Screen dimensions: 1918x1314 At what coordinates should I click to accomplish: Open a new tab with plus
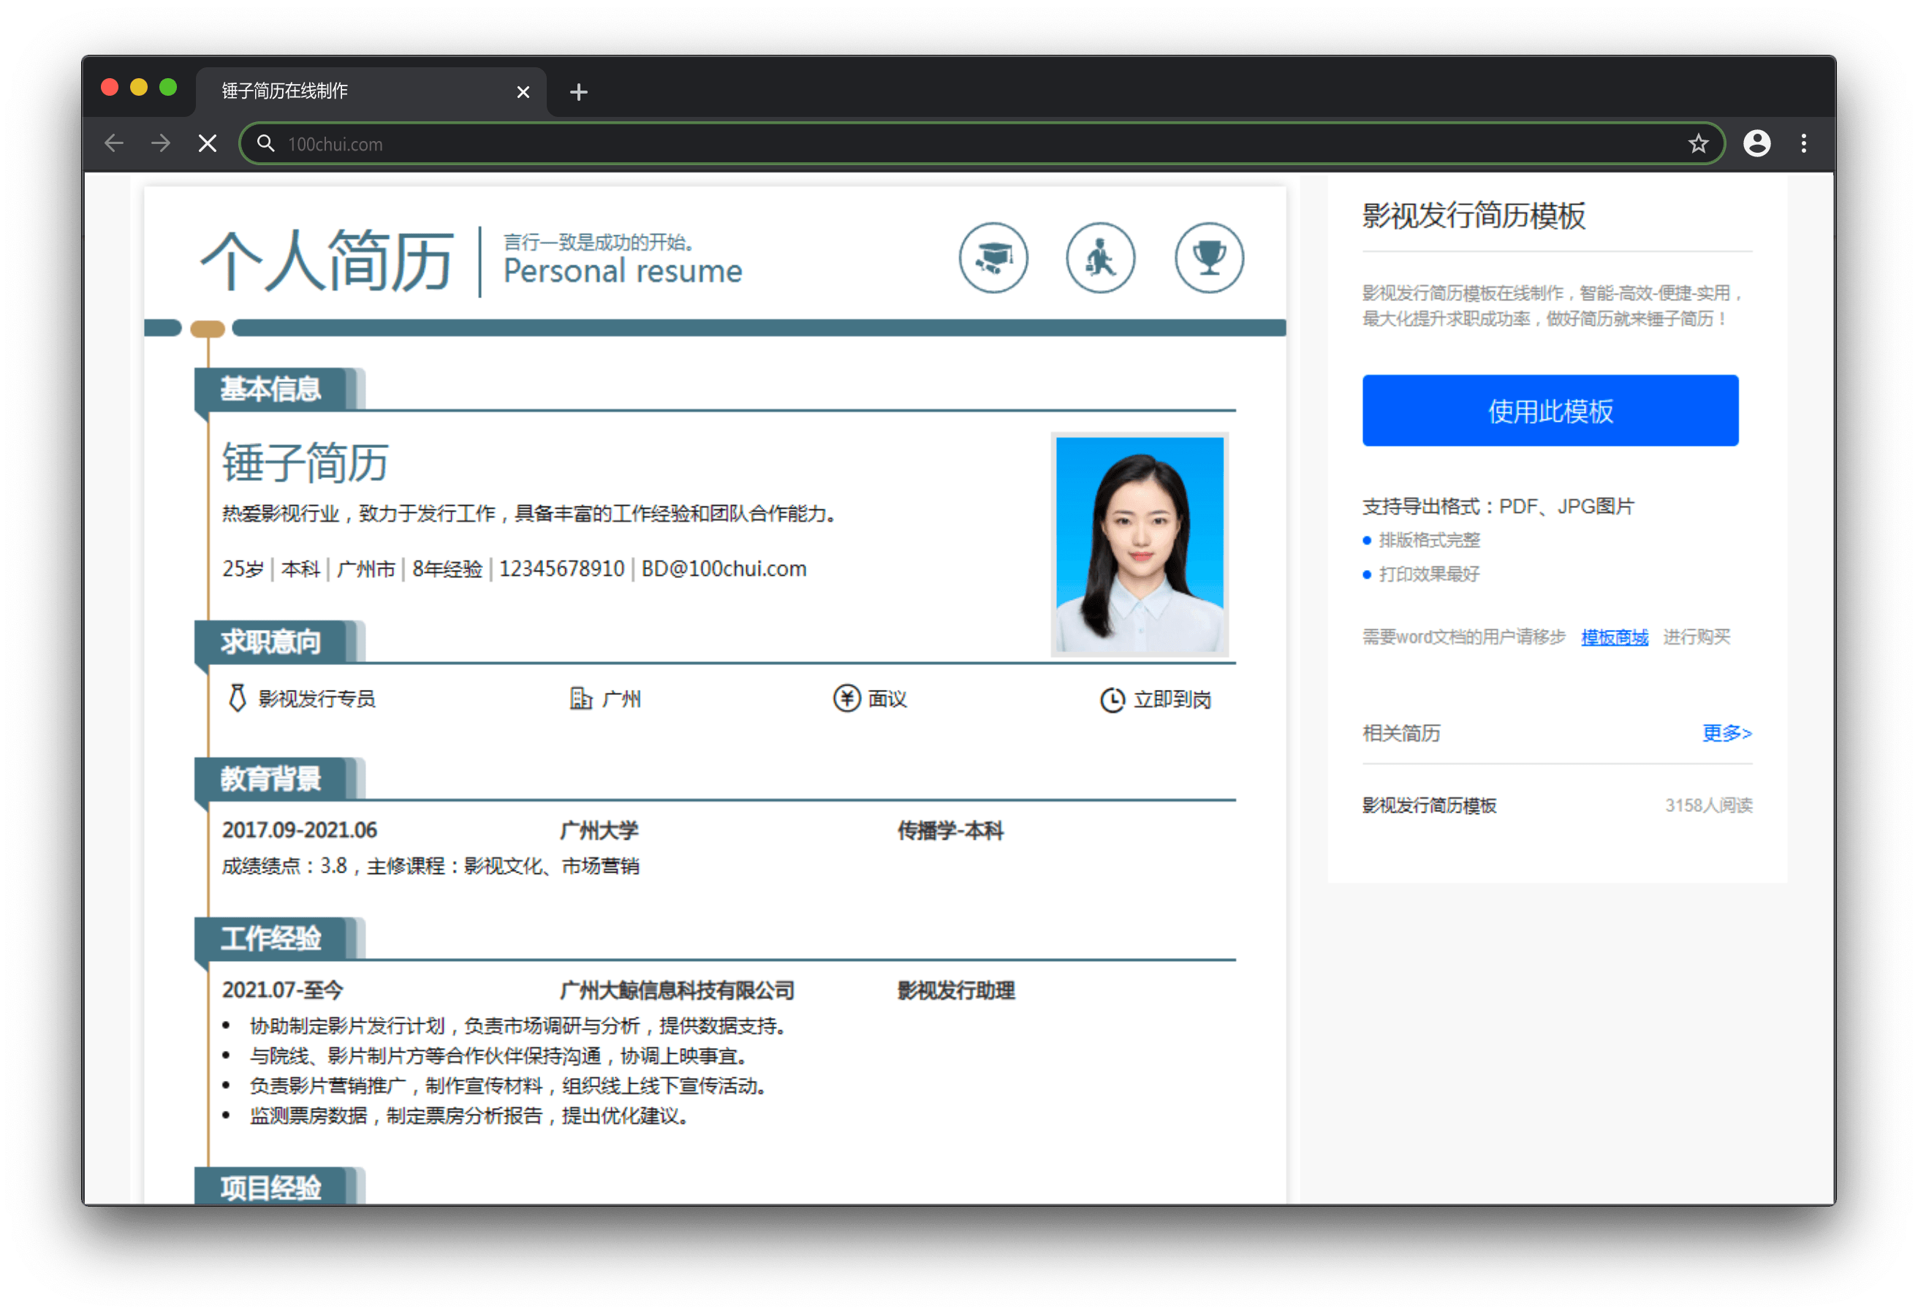pyautogui.click(x=578, y=91)
